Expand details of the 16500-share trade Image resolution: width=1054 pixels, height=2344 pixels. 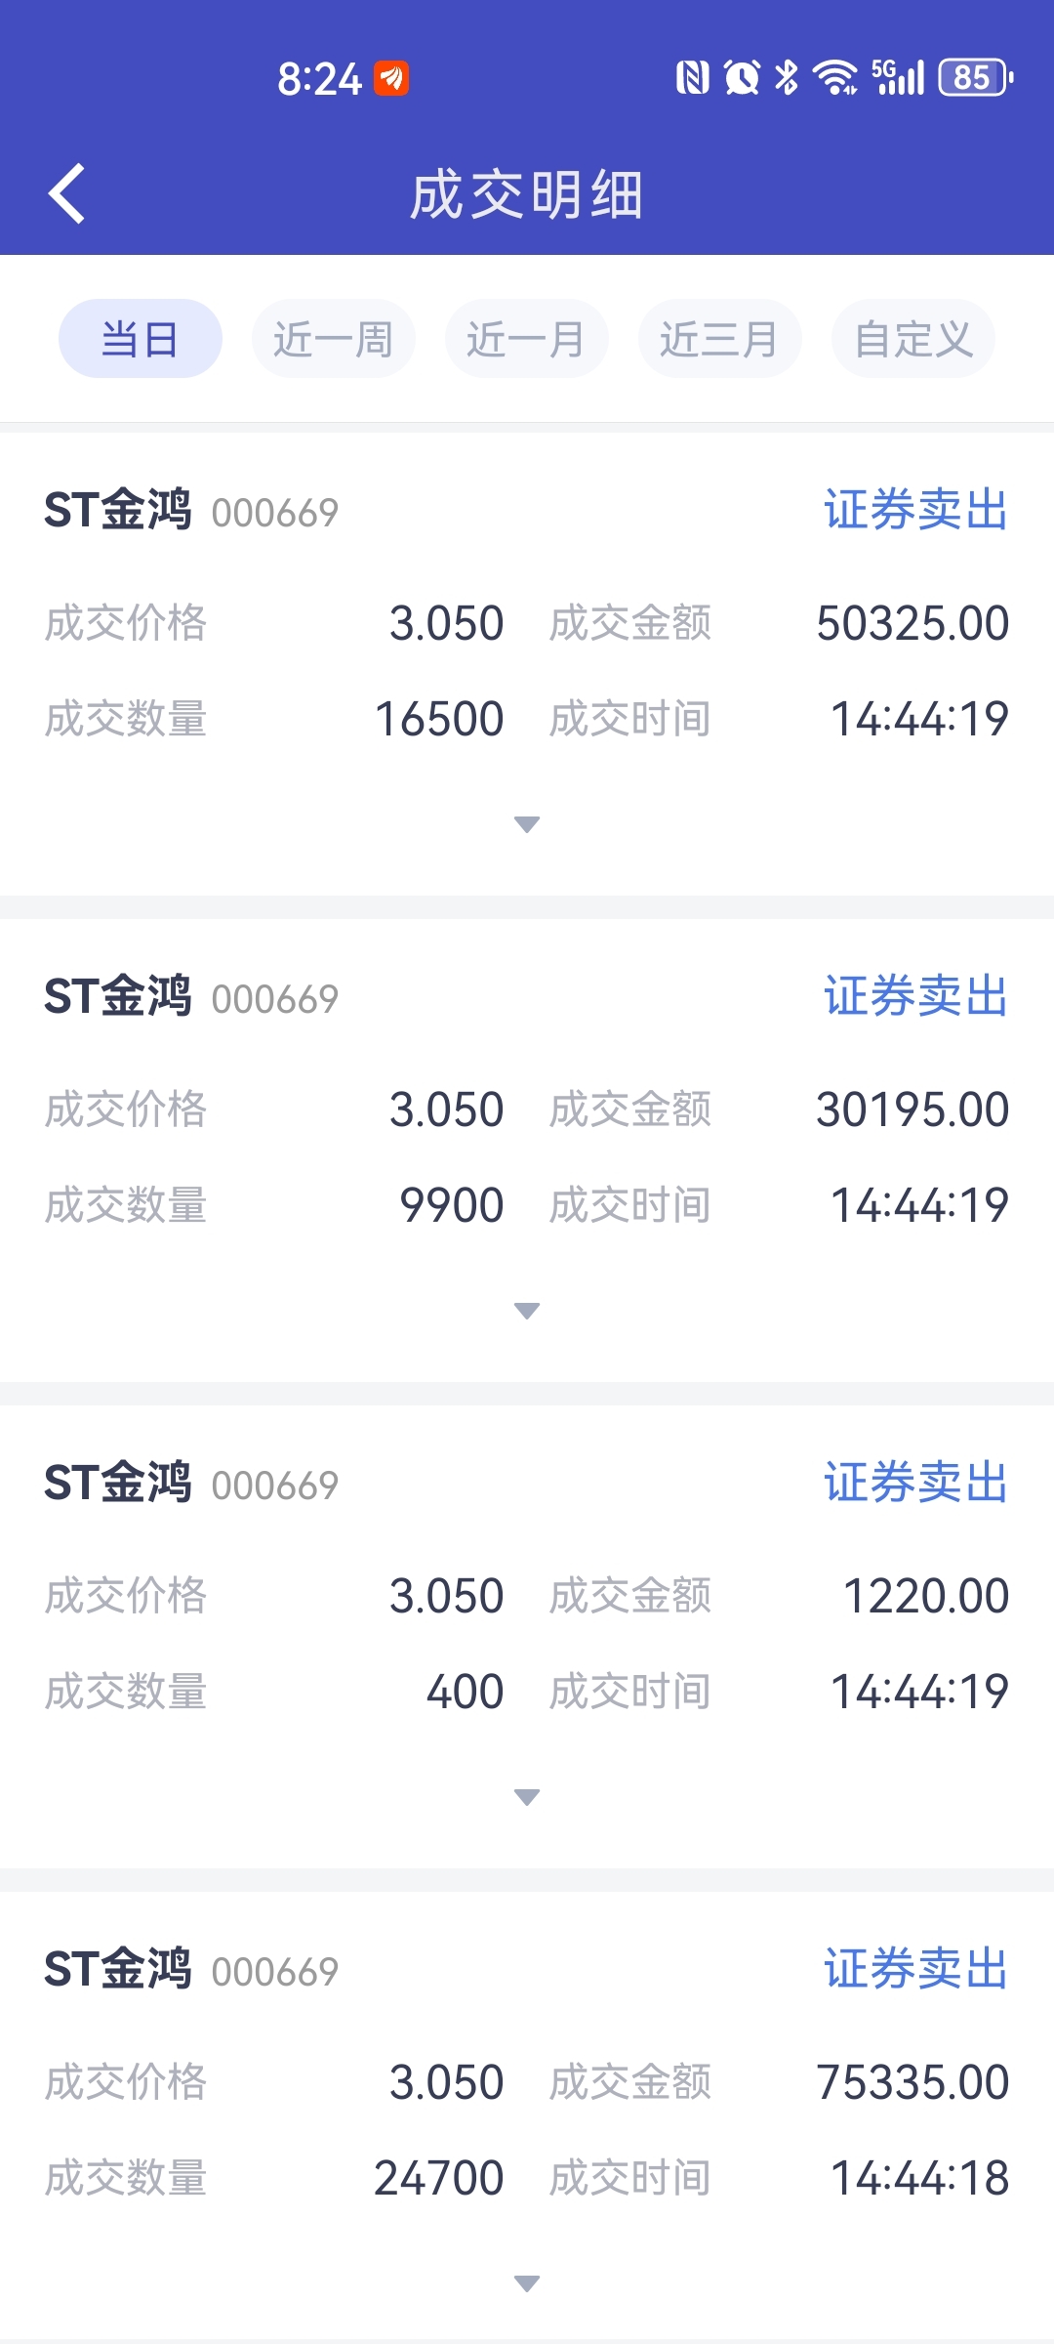pyautogui.click(x=527, y=824)
